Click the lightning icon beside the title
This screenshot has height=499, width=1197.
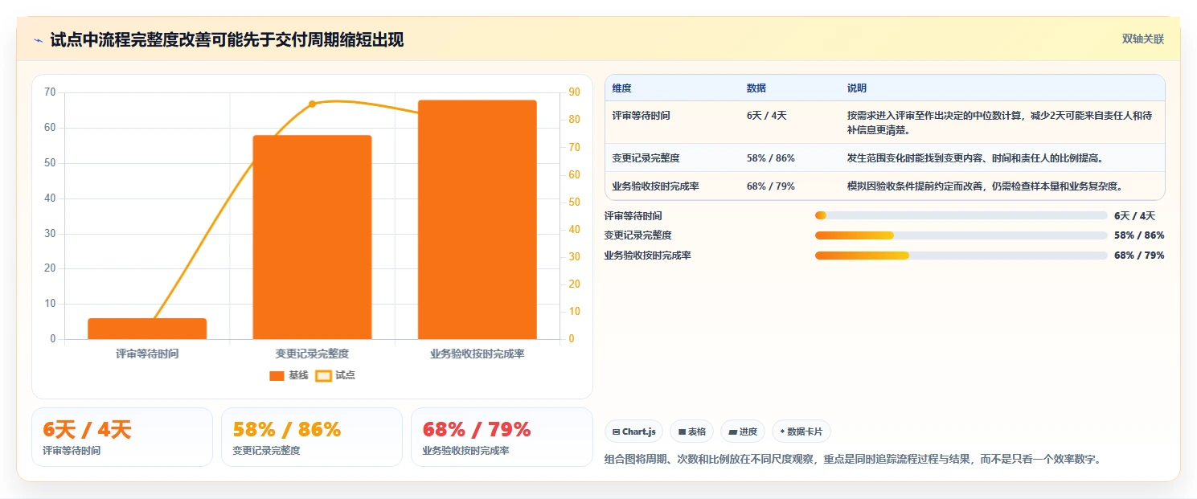(x=39, y=40)
